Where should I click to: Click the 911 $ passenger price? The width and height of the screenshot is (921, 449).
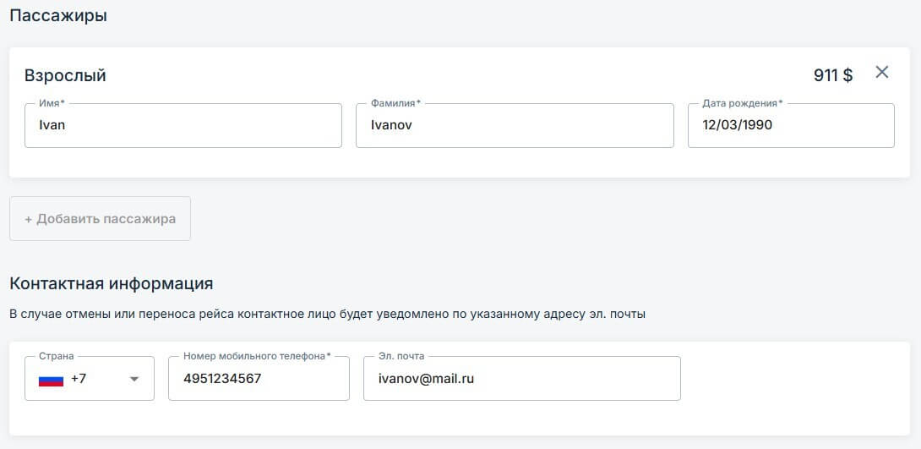(833, 75)
